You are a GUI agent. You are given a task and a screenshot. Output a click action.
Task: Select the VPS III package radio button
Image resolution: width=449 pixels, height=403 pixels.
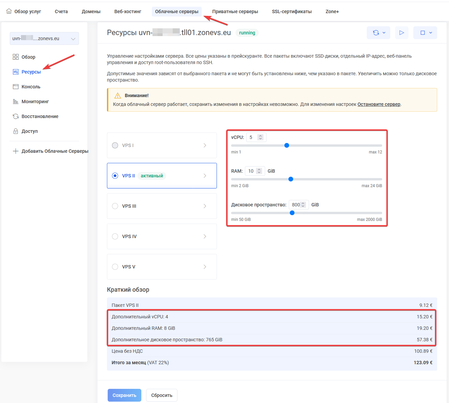tap(115, 206)
